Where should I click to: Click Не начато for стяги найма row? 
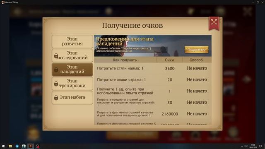pos(197,68)
